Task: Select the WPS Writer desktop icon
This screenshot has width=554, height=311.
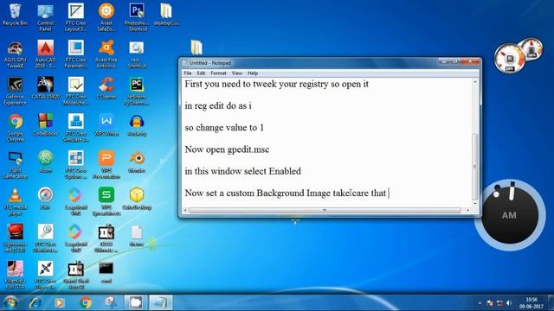Action: tap(106, 124)
